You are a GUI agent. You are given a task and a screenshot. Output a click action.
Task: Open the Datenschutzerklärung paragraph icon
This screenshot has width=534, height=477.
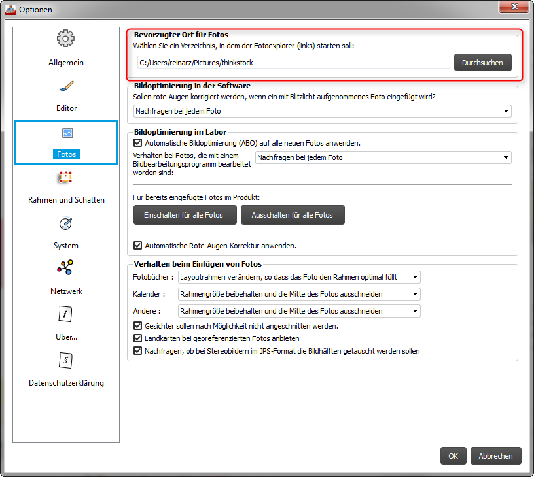tap(65, 360)
